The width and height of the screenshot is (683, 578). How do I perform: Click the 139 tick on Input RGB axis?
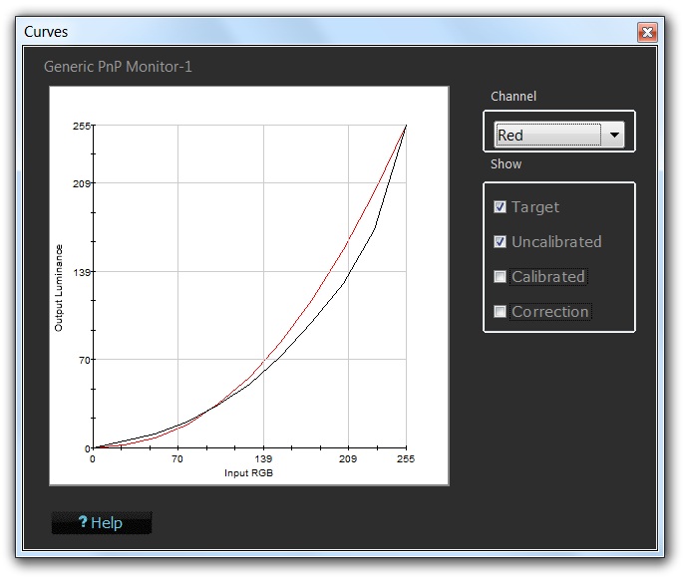click(x=263, y=458)
